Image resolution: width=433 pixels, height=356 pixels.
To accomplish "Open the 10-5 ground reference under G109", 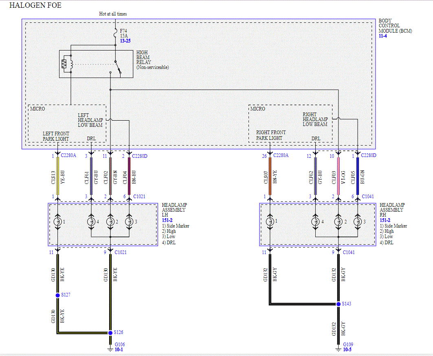I will pos(347,349).
